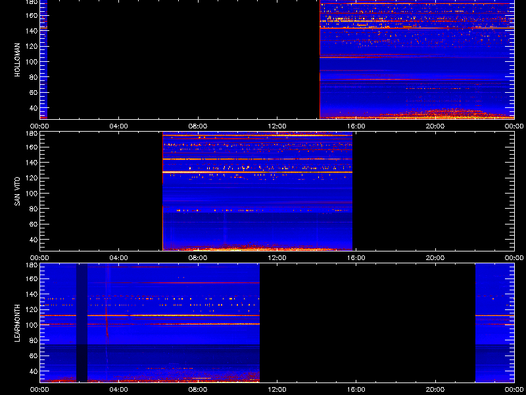
Task: Select the 140 frequency label on the San Vito axis
Action: click(32, 163)
